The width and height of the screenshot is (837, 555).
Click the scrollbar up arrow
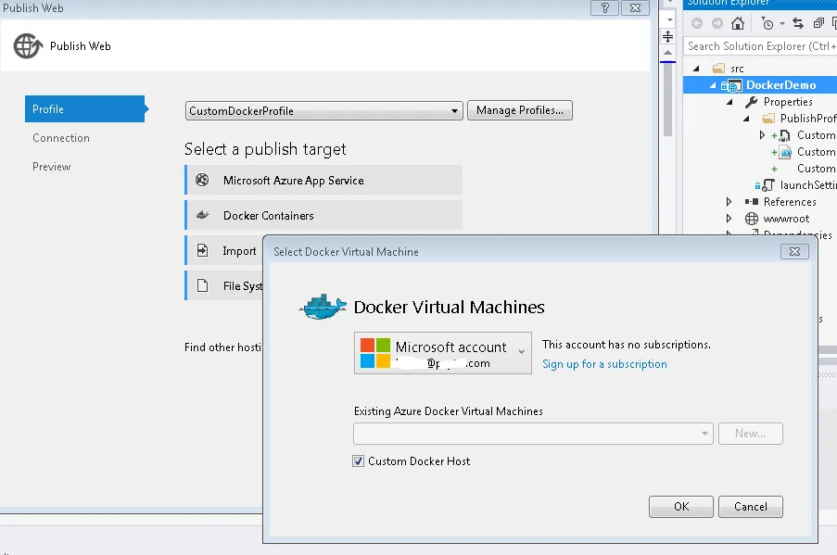pyautogui.click(x=667, y=52)
